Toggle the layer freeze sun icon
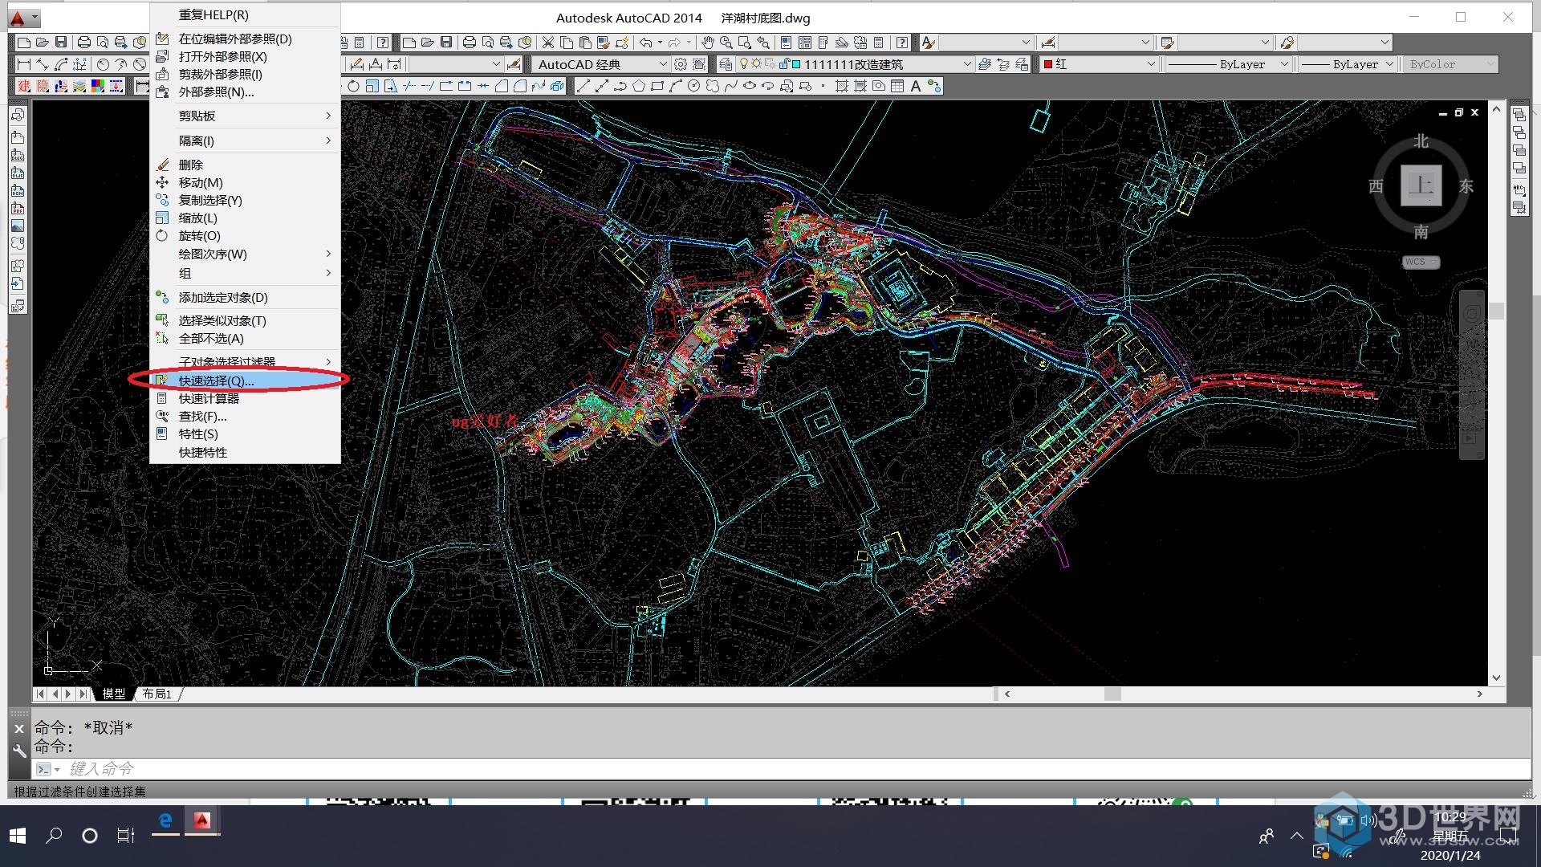Viewport: 1541px width, 867px height. [x=756, y=64]
